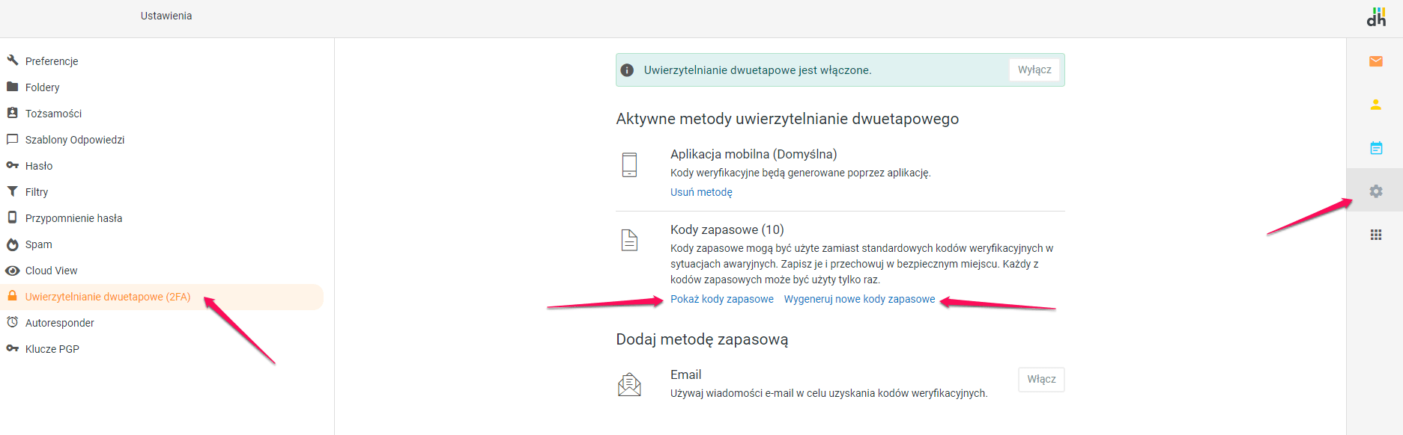The height and width of the screenshot is (435, 1403).
Task: Click the folder icon beside Foldery
Action: coord(12,87)
